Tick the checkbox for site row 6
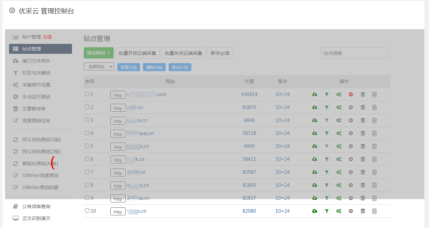 point(87,159)
